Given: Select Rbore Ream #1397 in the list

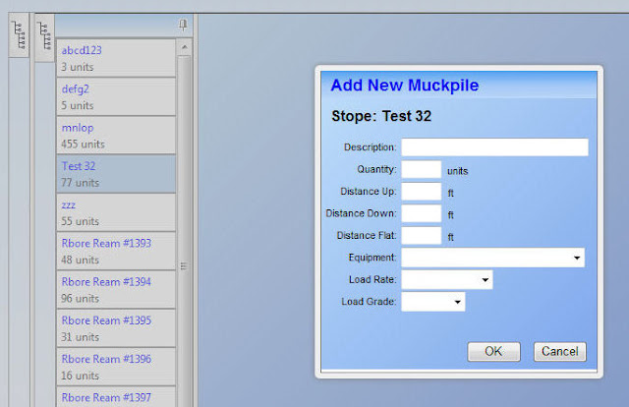Looking at the screenshot, I should pos(116,397).
